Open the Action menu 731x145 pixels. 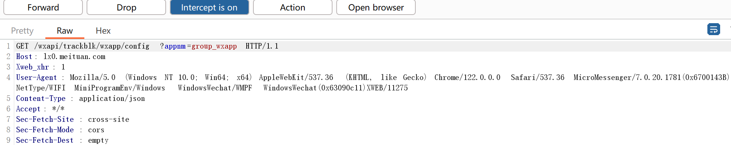pyautogui.click(x=292, y=7)
